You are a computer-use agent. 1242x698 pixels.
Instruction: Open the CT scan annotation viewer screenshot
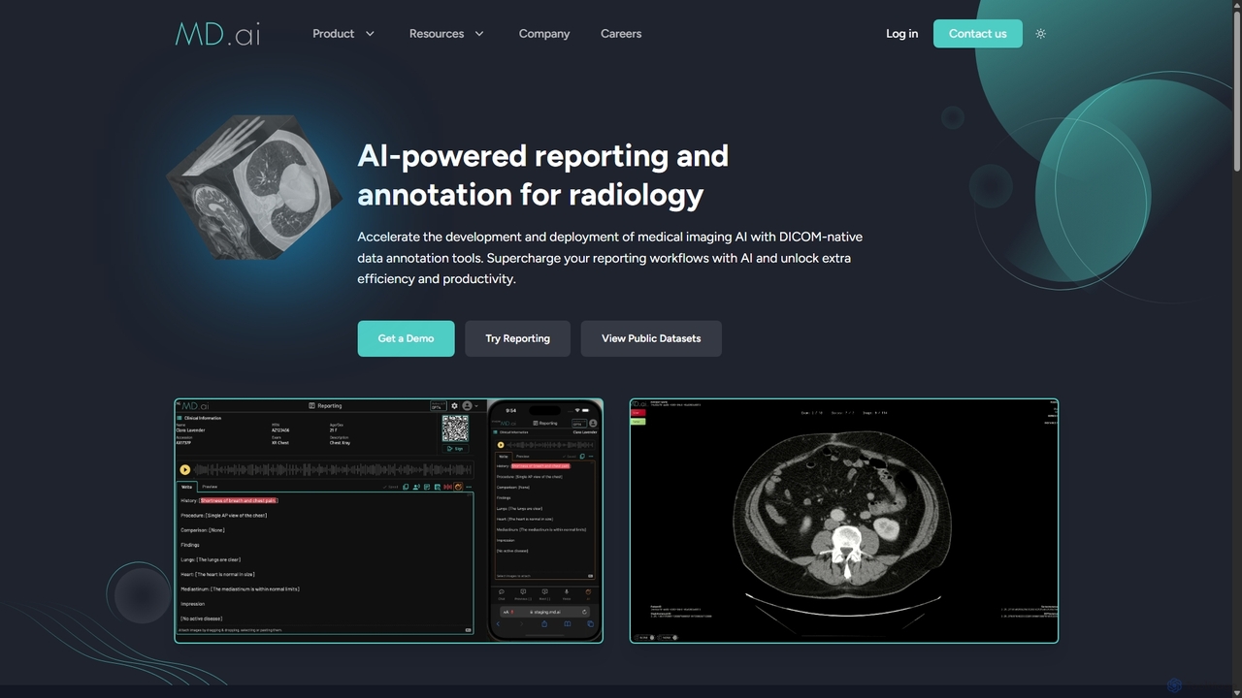pyautogui.click(x=844, y=521)
